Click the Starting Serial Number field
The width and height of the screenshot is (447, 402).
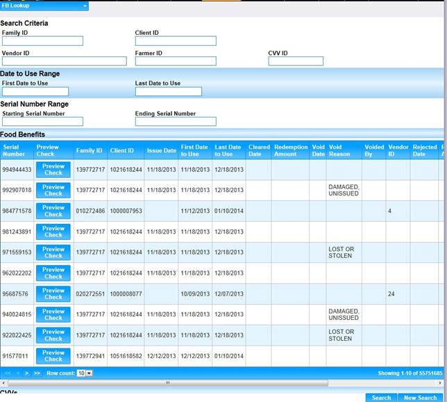pyautogui.click(x=42, y=122)
